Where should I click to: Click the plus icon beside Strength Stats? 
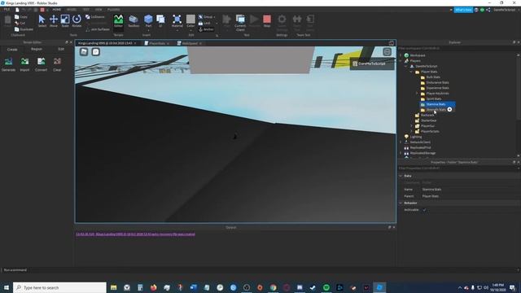[449, 110]
